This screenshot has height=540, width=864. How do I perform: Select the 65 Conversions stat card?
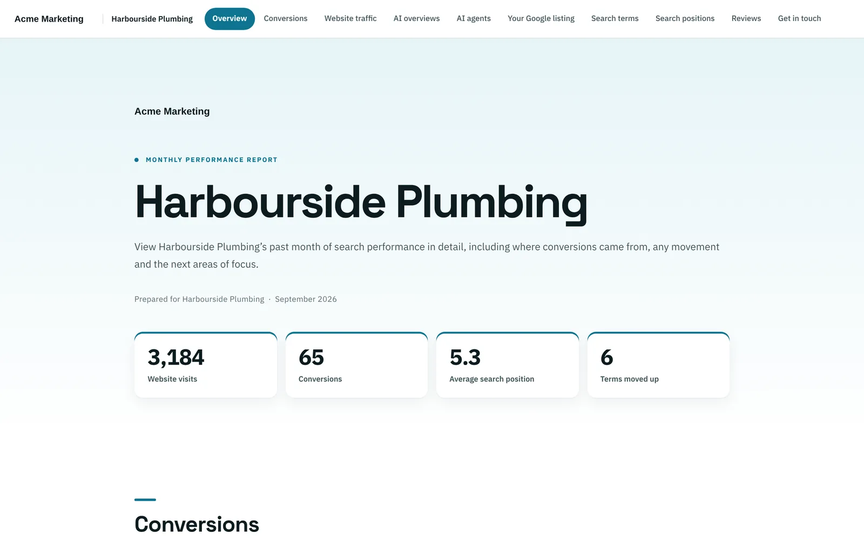(x=356, y=365)
